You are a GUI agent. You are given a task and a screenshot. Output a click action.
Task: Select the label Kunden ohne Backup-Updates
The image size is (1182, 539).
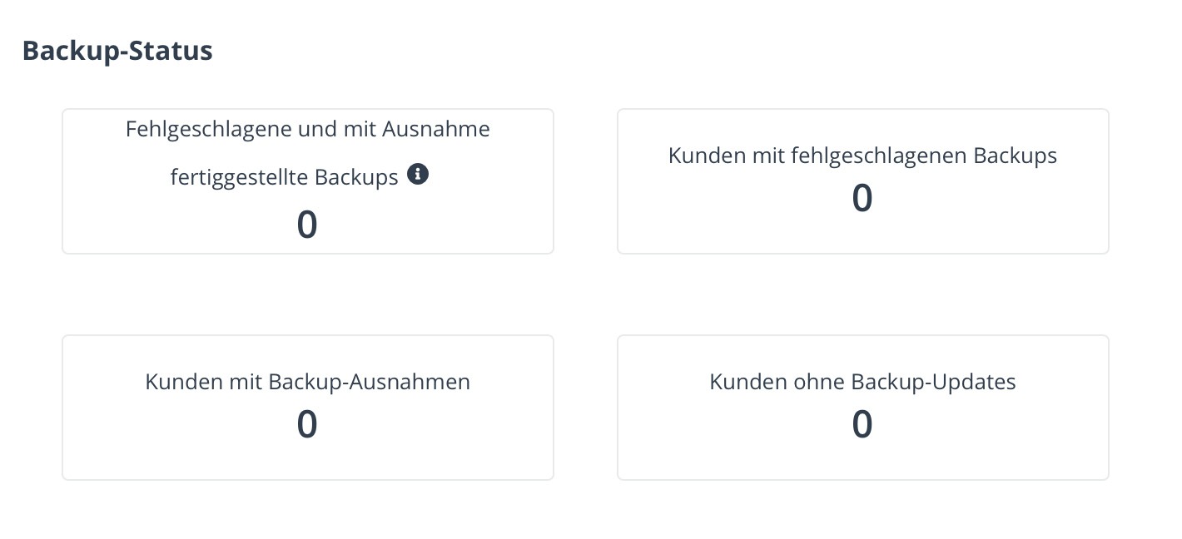pos(862,382)
